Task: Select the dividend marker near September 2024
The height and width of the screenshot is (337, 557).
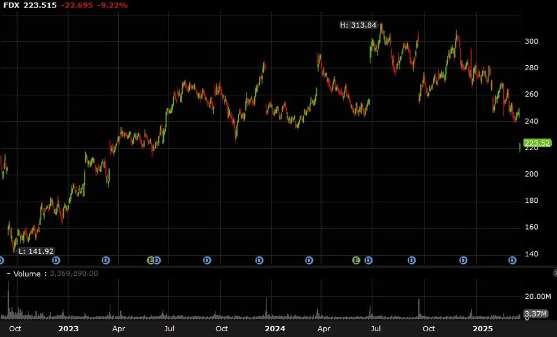Action: (x=412, y=260)
